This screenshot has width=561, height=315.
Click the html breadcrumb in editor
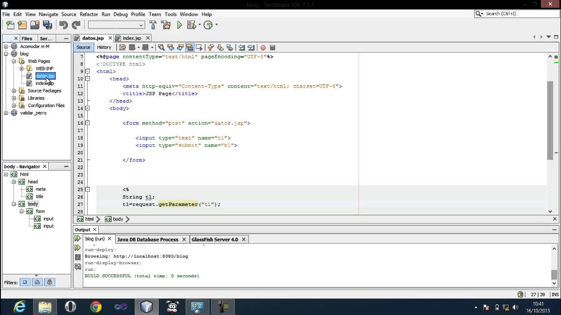[89, 219]
